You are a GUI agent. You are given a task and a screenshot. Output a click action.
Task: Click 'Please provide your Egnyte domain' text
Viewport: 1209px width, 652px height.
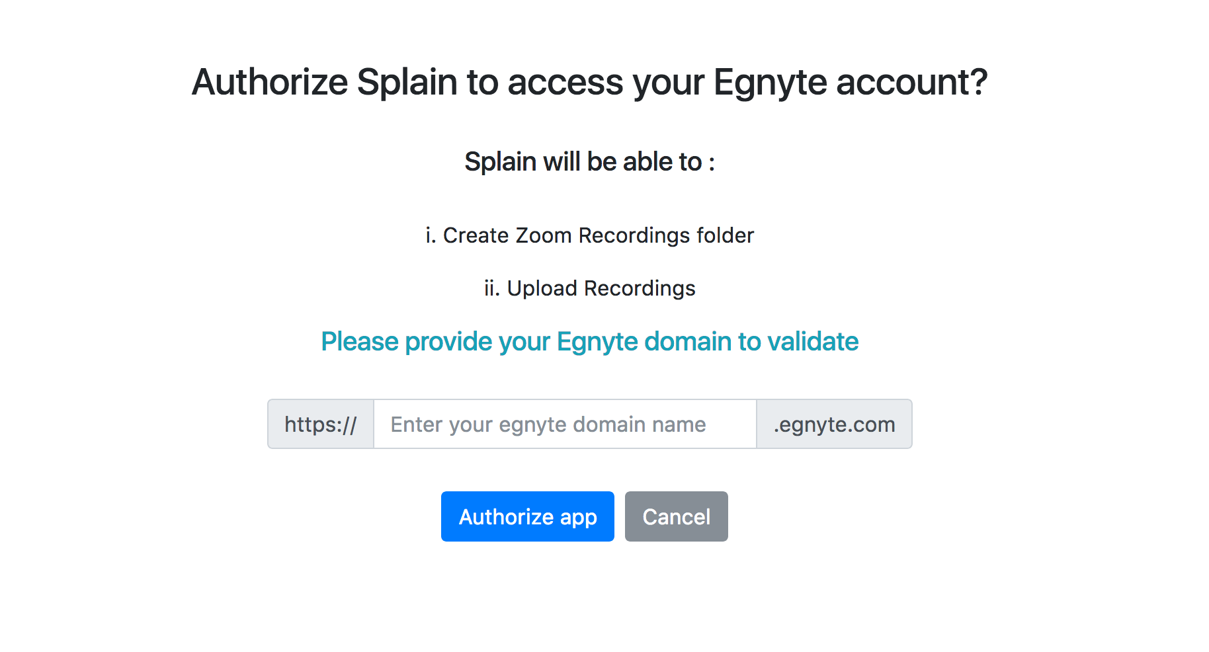589,342
